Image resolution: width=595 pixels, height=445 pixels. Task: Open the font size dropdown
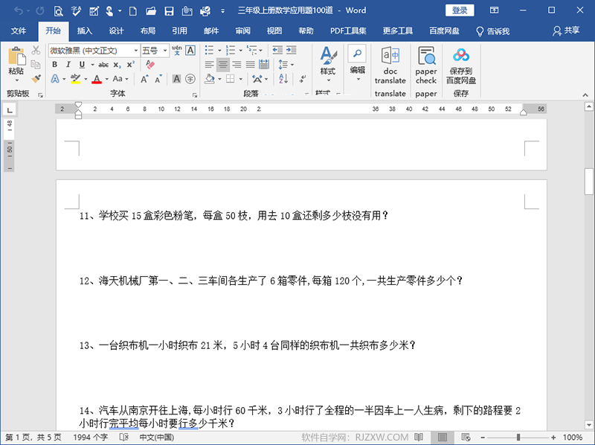click(x=164, y=51)
